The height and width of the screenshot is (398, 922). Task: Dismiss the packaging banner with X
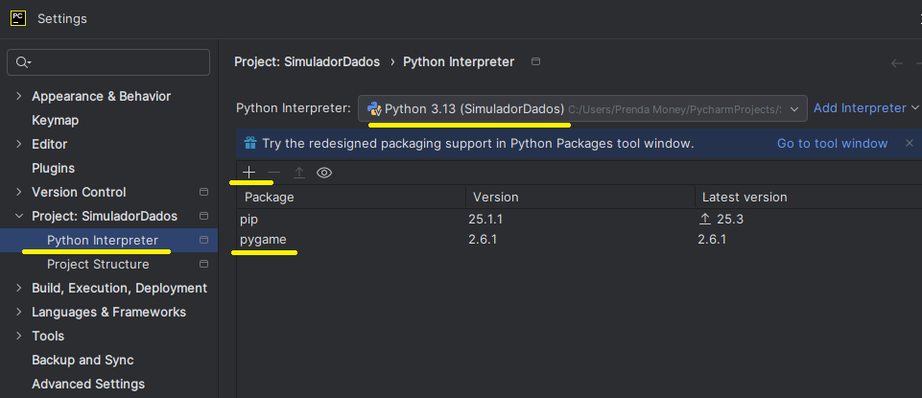click(x=910, y=143)
